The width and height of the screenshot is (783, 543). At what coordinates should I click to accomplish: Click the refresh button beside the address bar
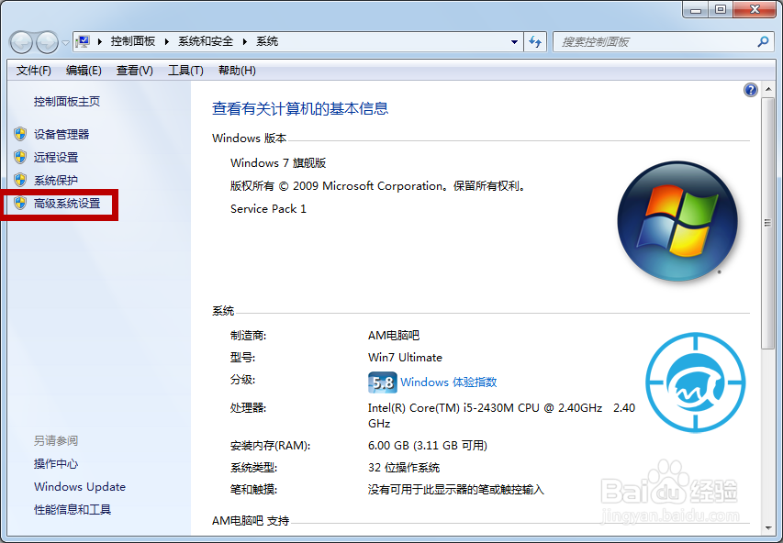click(x=535, y=42)
